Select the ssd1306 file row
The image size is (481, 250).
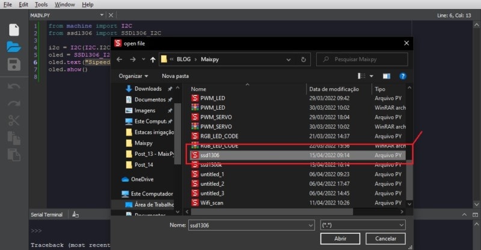pyautogui.click(x=298, y=155)
